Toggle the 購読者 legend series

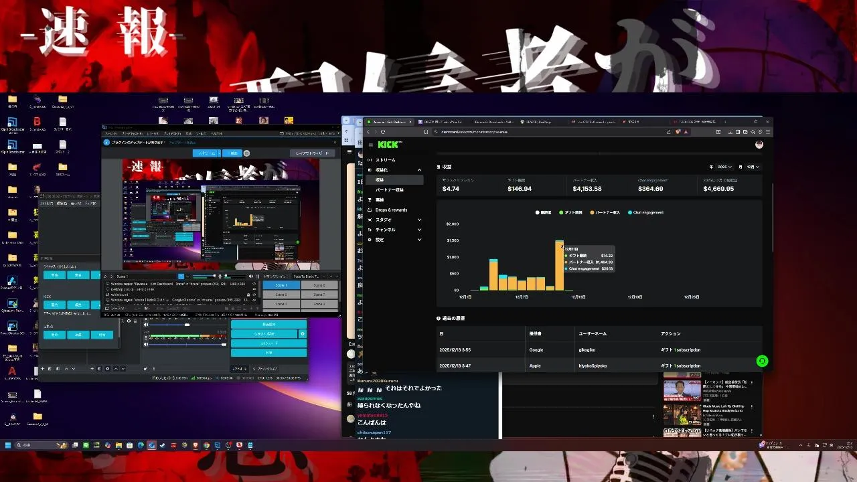pyautogui.click(x=544, y=212)
